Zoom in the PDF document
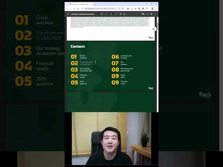Viewport: 223px width, 167px height. pyautogui.click(x=116, y=14)
